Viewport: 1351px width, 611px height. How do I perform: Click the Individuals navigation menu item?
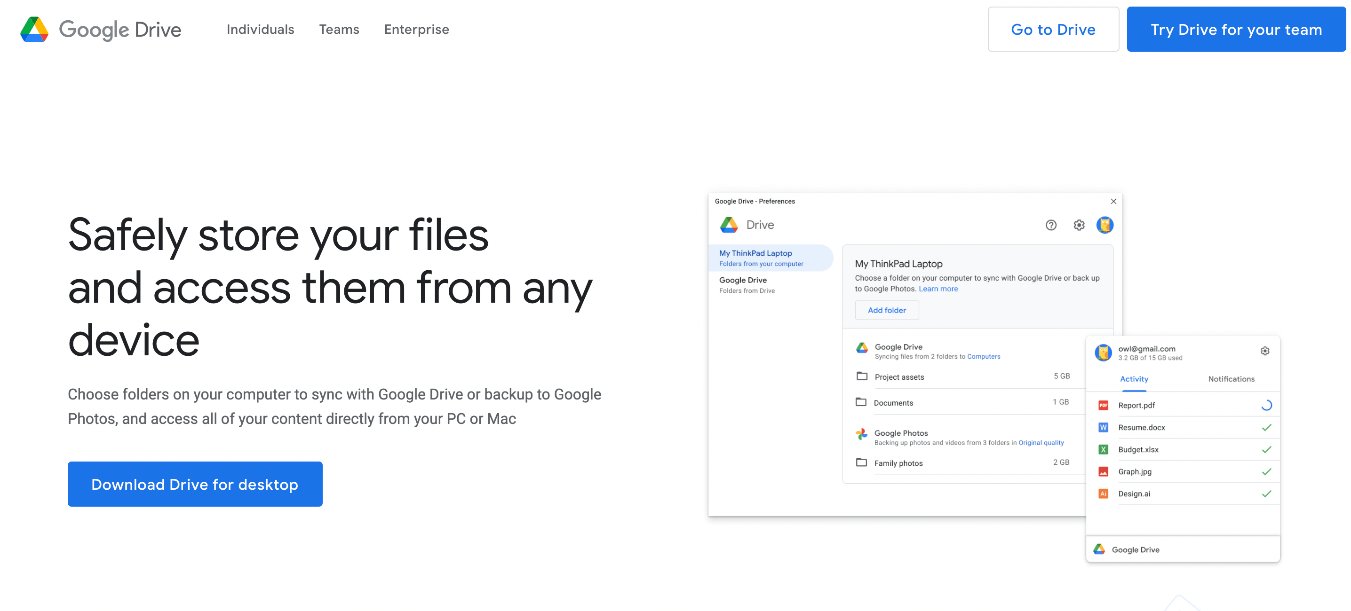[260, 28]
